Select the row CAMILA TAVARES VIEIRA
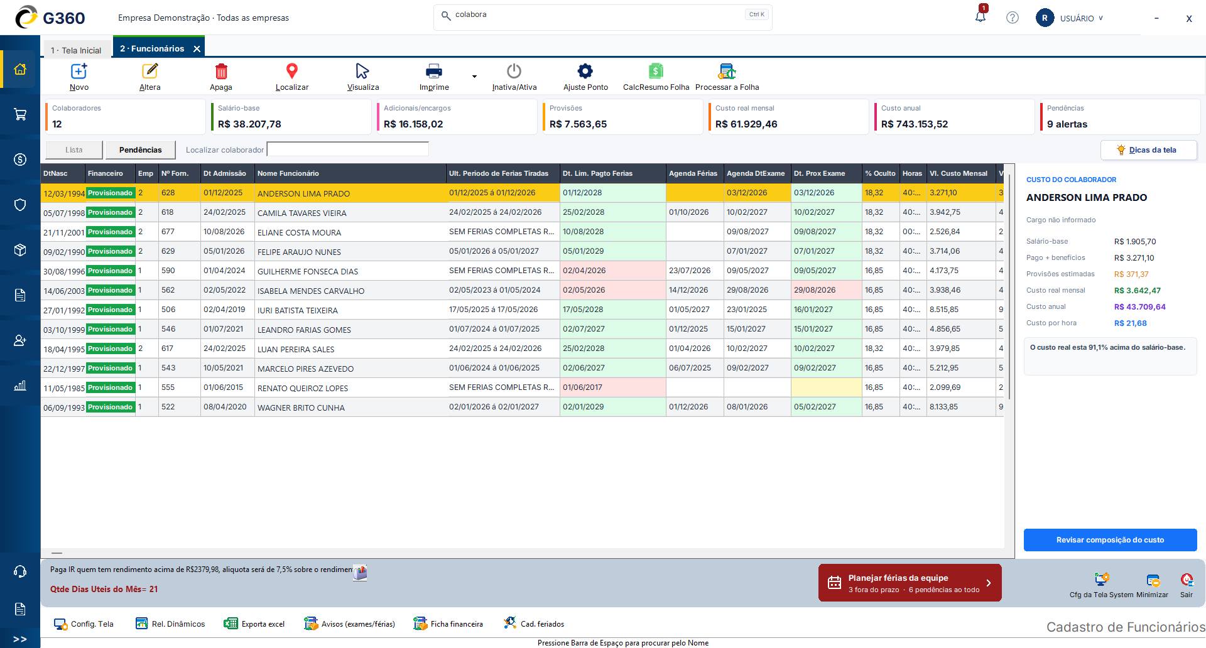 coord(522,212)
